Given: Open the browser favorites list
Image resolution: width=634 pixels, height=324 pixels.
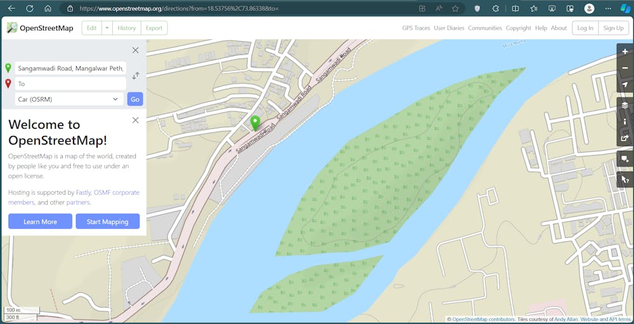Looking at the screenshot, I should click(534, 8).
